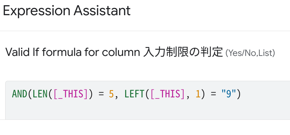Click the orange number 1 argument
The image size is (290, 135).
point(198,94)
